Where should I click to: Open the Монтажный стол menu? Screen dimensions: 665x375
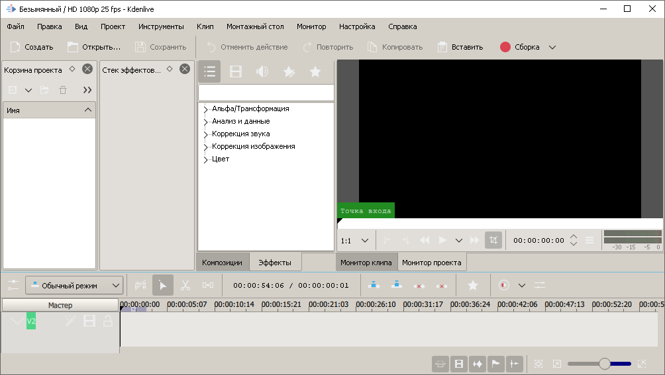pos(255,26)
